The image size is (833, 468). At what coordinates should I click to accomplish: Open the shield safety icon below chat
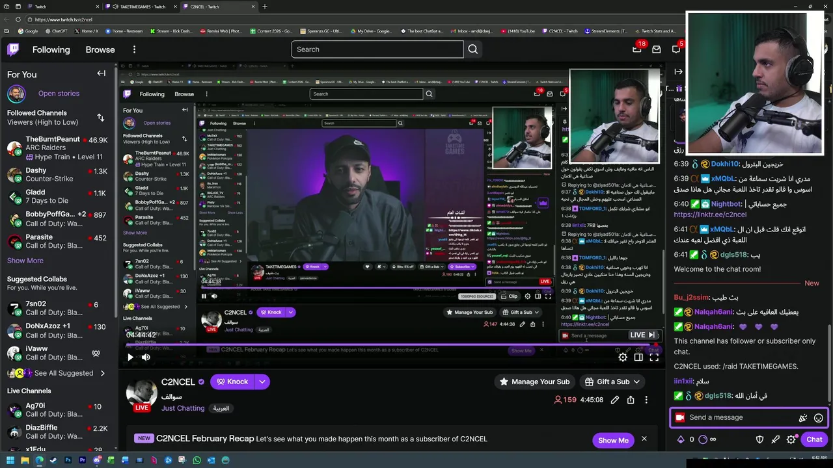click(x=759, y=439)
